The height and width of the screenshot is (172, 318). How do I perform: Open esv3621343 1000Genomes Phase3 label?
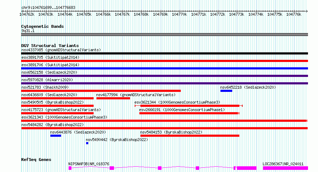(x=64, y=117)
